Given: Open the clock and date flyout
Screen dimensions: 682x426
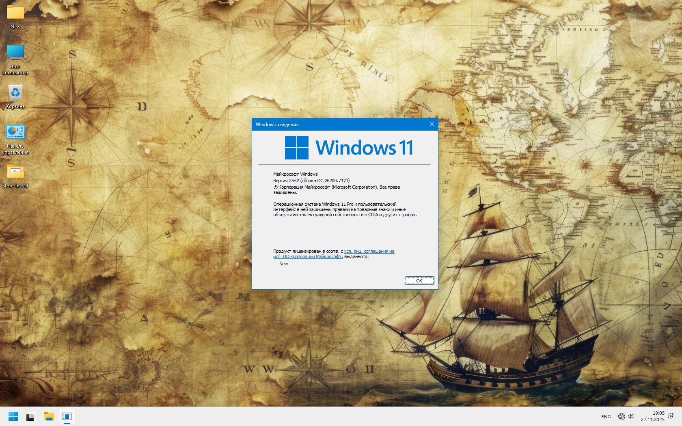Looking at the screenshot, I should coord(653,416).
